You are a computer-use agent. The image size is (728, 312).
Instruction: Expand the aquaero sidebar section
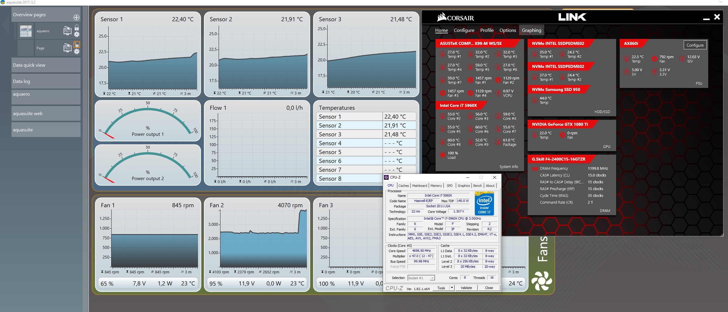tap(46, 97)
